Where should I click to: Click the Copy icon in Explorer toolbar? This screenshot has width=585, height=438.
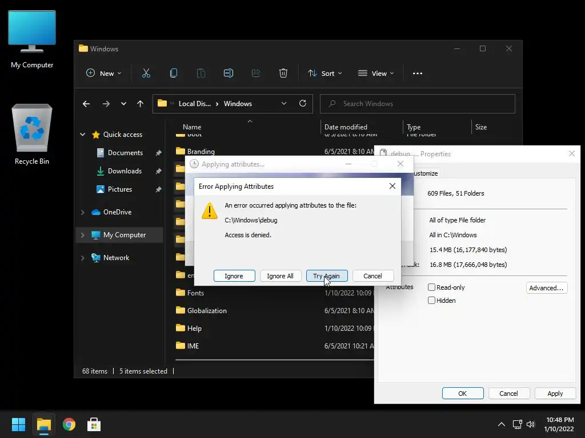[174, 74]
